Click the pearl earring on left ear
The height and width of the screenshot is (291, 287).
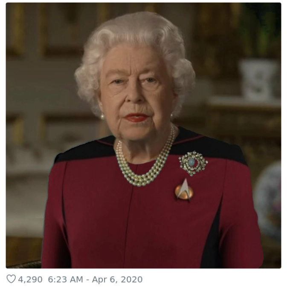pyautogui.click(x=102, y=116)
